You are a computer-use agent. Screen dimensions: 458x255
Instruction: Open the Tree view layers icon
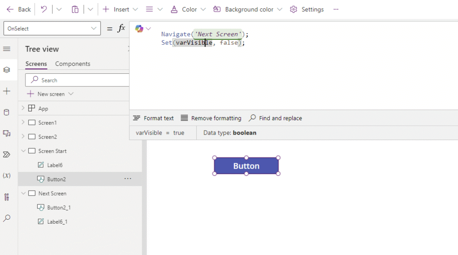pos(7,70)
